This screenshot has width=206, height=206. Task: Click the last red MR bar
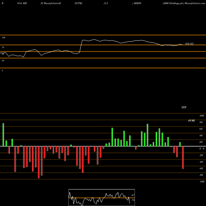pos(183,157)
